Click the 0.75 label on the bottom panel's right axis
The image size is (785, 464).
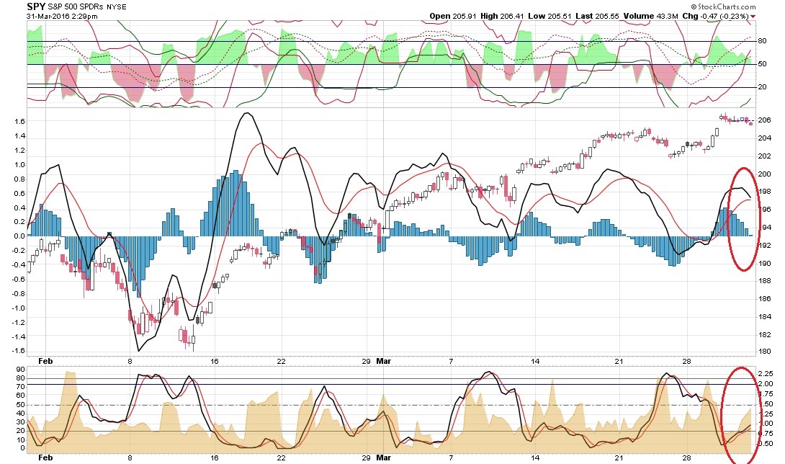tap(766, 434)
